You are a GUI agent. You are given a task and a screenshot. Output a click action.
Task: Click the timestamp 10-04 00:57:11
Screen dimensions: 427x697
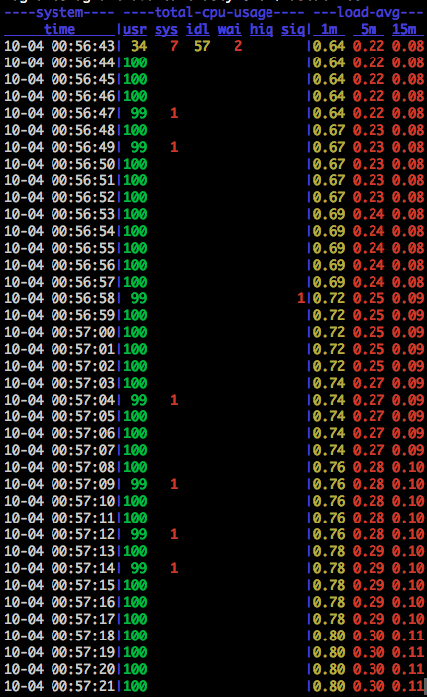[x=59, y=518]
